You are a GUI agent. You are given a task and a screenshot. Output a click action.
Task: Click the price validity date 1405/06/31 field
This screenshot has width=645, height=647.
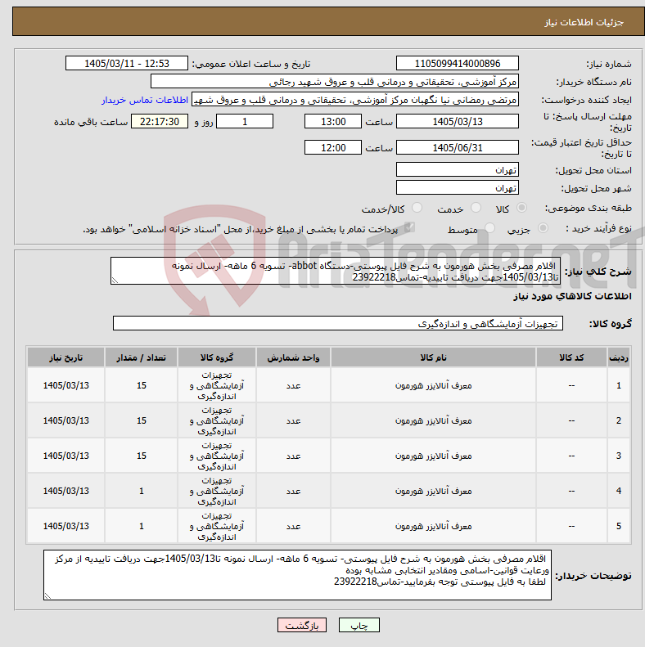click(457, 147)
